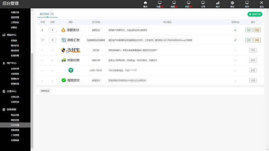The height and width of the screenshot is (151, 269).
Task: Click the enabled checkmark for 余额支付
Action: (x=235, y=30)
